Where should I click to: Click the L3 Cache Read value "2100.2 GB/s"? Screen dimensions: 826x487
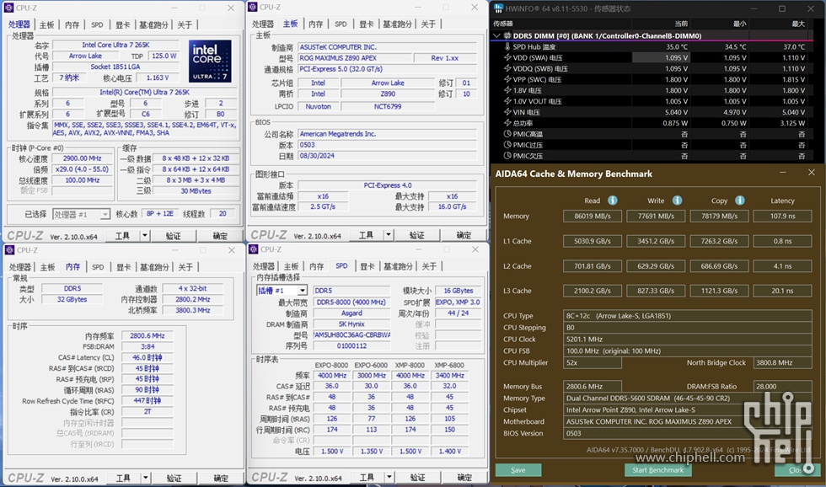592,291
